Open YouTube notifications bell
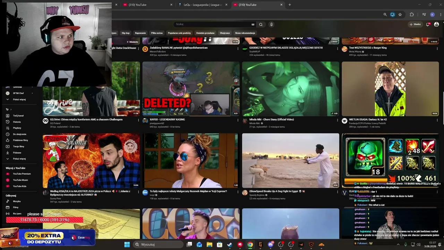This screenshot has width=444, height=250. [428, 24]
